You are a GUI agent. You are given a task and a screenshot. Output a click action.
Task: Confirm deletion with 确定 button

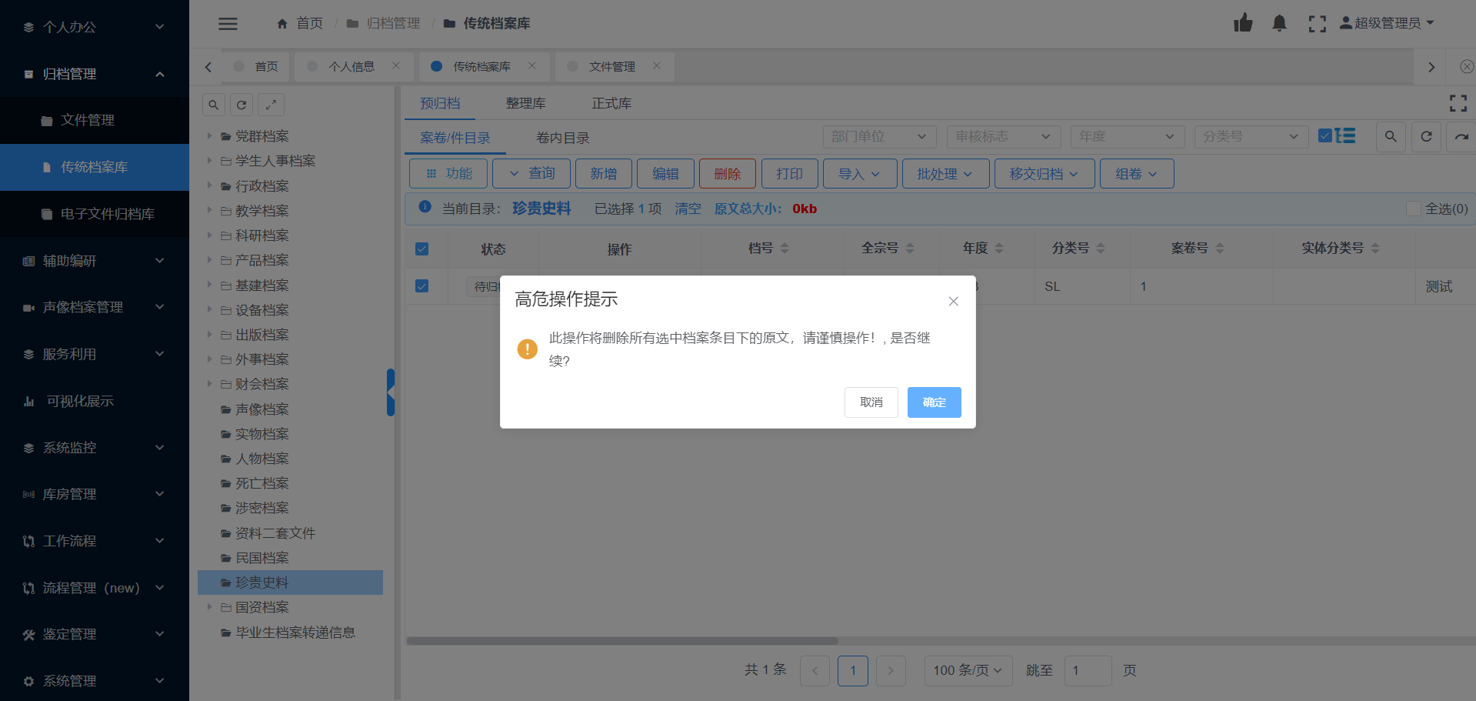934,402
